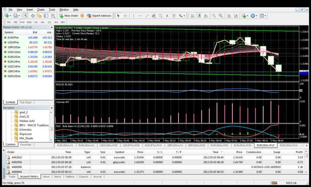The width and height of the screenshot is (311, 187).
Task: Set the M1 timeframe
Action: click(9, 22)
